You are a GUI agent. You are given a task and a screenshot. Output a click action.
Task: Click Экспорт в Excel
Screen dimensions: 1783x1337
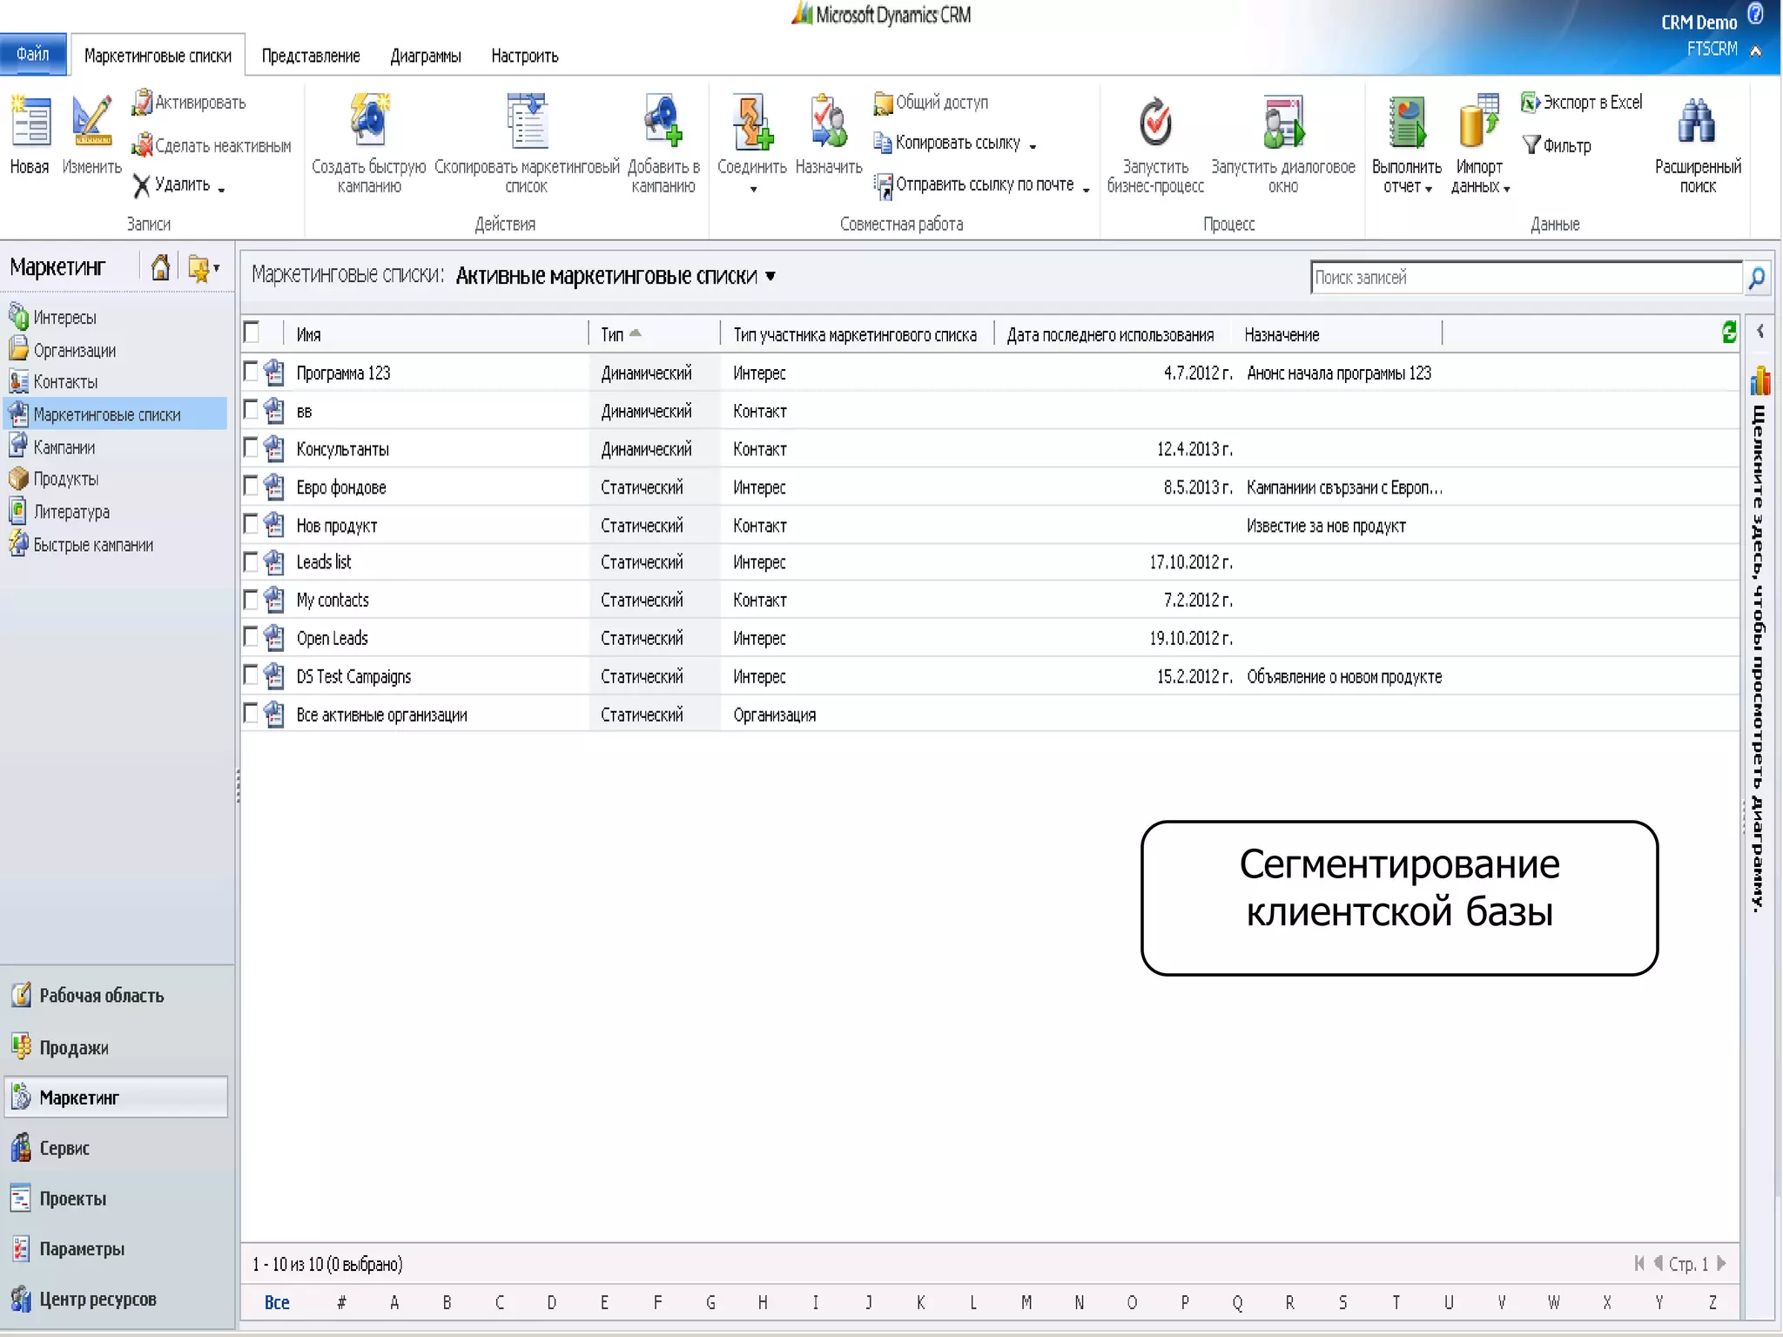1582,103
